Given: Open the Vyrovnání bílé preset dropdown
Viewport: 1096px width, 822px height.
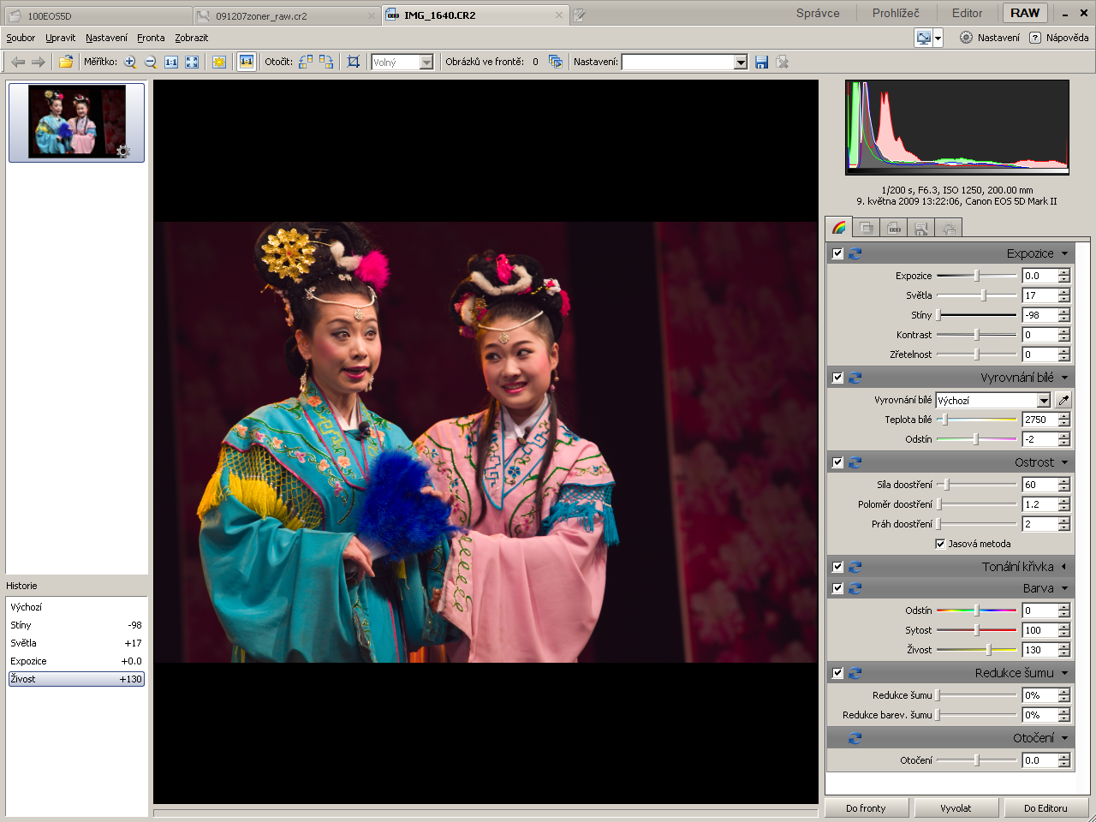Looking at the screenshot, I should pyautogui.click(x=1043, y=401).
